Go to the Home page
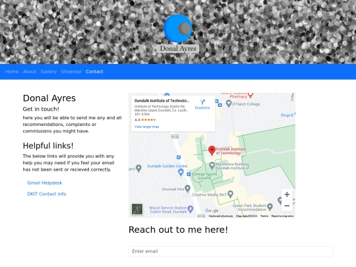Viewport: 356px width, 267px height. (12, 71)
